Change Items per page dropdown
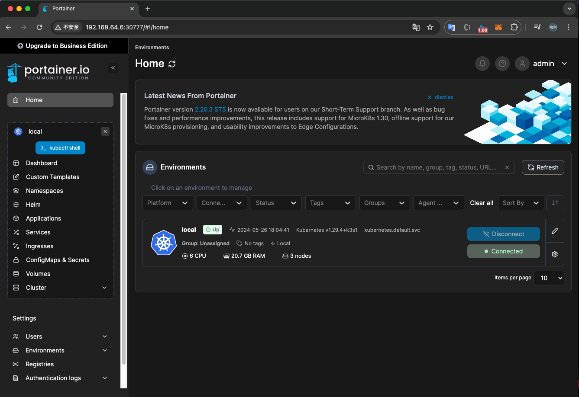This screenshot has width=579, height=397. 549,278
